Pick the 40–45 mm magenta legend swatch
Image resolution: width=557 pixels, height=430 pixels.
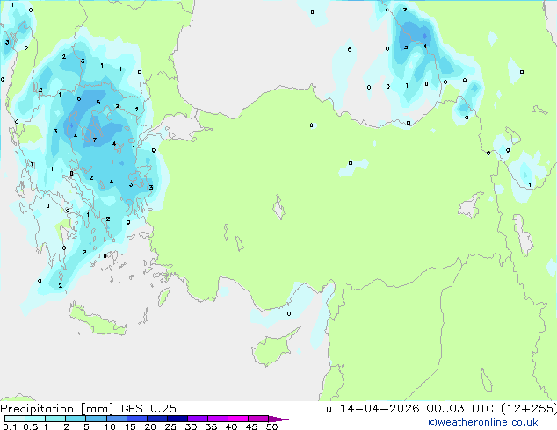tap(238, 419)
